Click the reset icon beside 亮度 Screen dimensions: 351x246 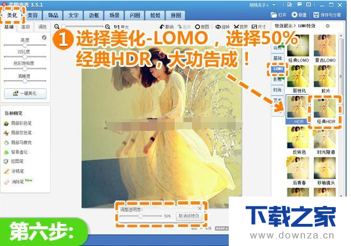point(44,38)
